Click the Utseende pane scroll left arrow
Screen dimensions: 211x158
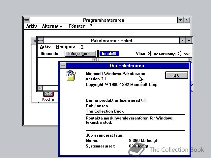coord(40,88)
